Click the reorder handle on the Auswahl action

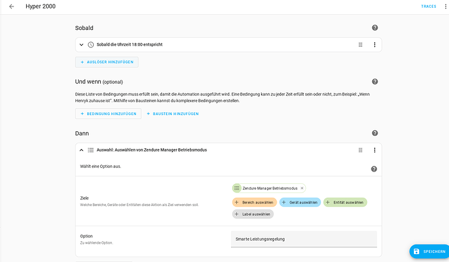pyautogui.click(x=360, y=150)
